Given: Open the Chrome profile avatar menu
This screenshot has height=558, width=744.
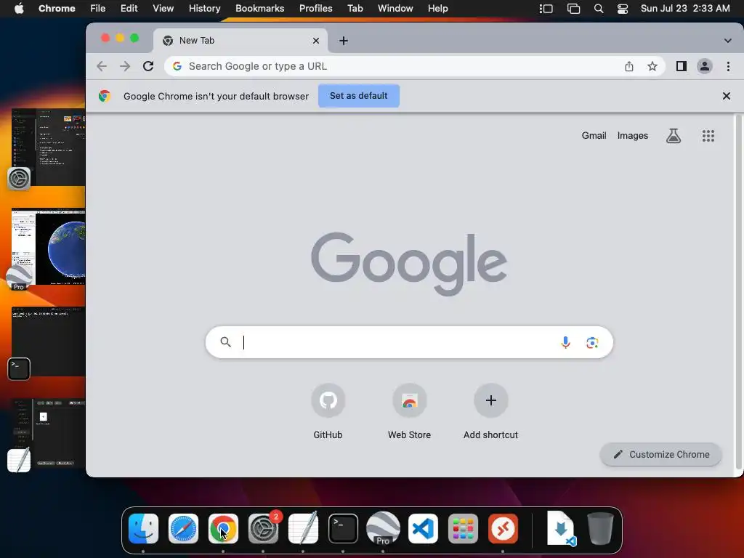Looking at the screenshot, I should (x=705, y=66).
